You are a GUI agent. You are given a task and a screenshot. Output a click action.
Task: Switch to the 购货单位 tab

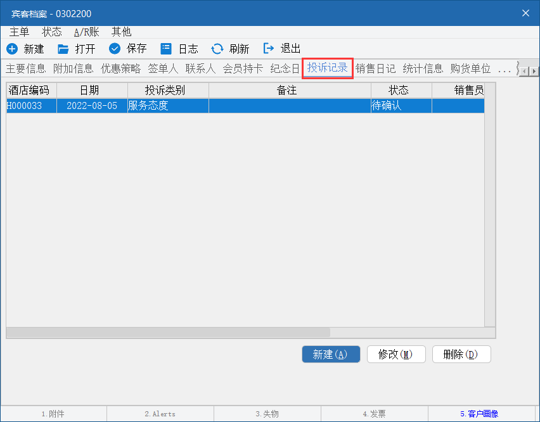(470, 68)
